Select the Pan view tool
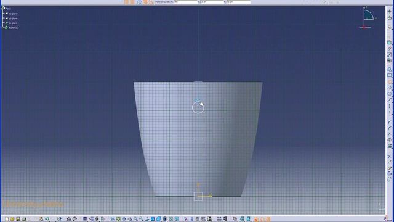The image size is (394, 222). (124, 219)
